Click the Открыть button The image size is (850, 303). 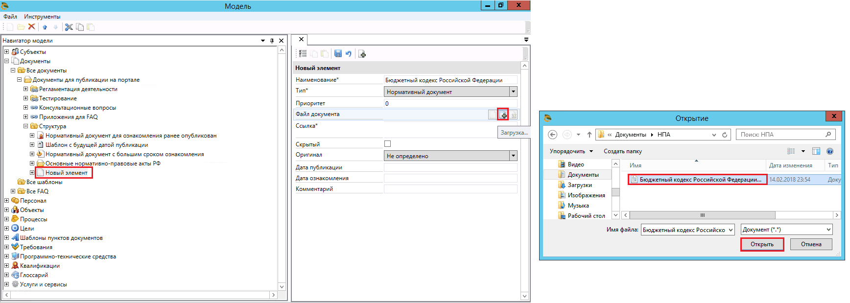pyautogui.click(x=762, y=244)
